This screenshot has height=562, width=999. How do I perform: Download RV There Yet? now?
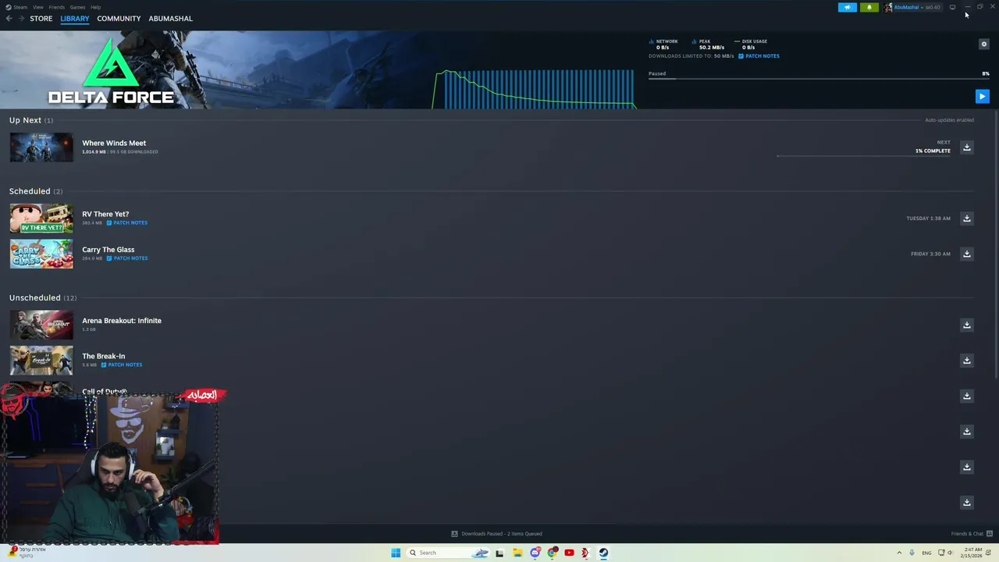pos(966,219)
